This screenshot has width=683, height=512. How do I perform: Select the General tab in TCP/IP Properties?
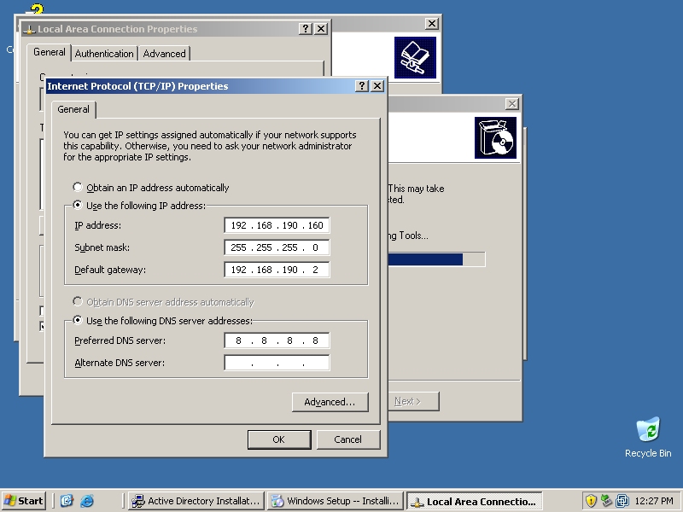click(73, 109)
